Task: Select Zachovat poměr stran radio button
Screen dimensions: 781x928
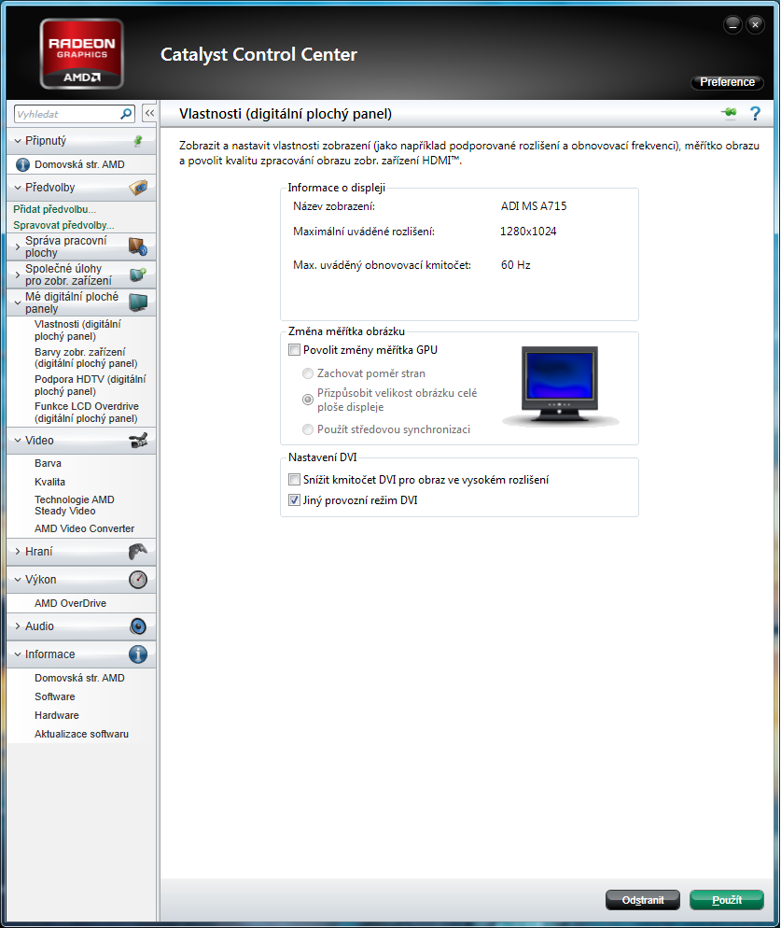Action: click(308, 373)
